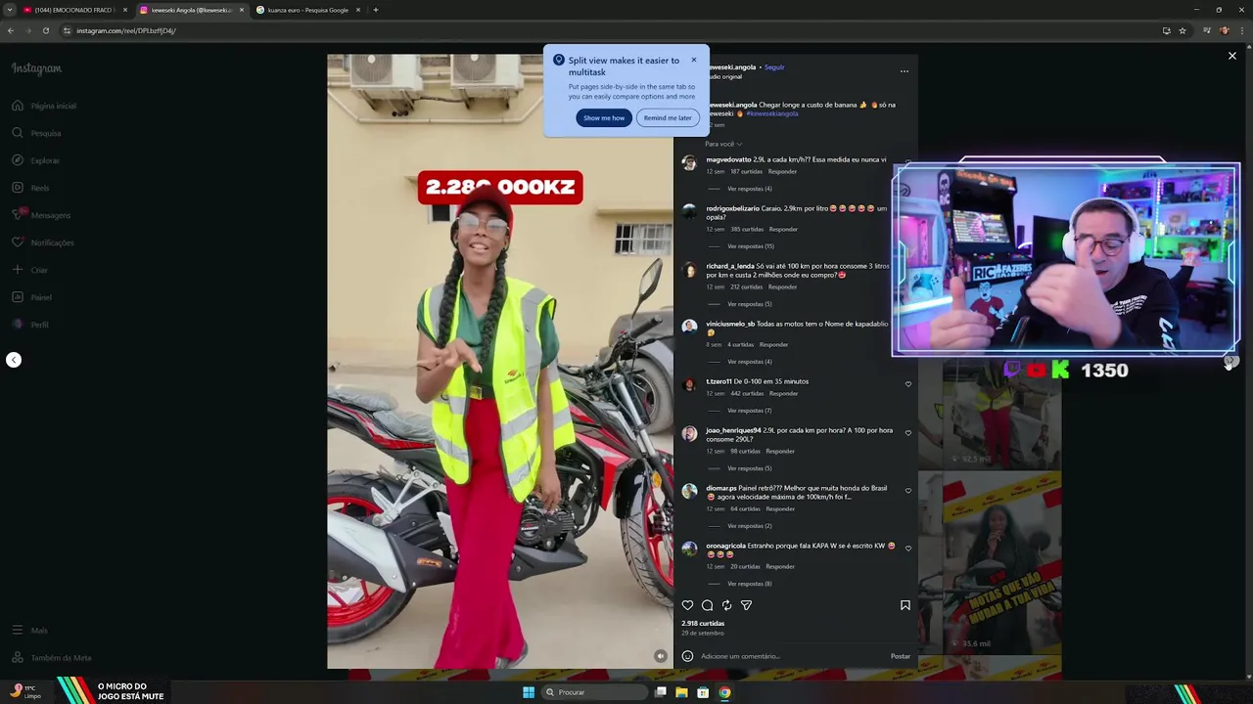Reply to rodrigoxbelizario's comment via Responder
The height and width of the screenshot is (704, 1253).
tap(783, 229)
